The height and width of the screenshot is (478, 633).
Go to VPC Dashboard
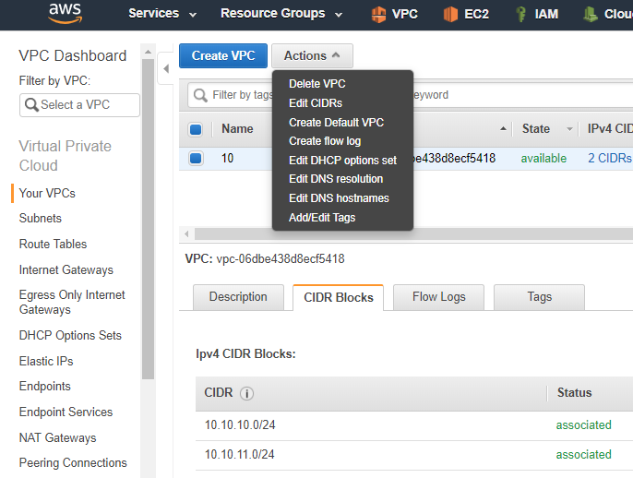pos(73,55)
